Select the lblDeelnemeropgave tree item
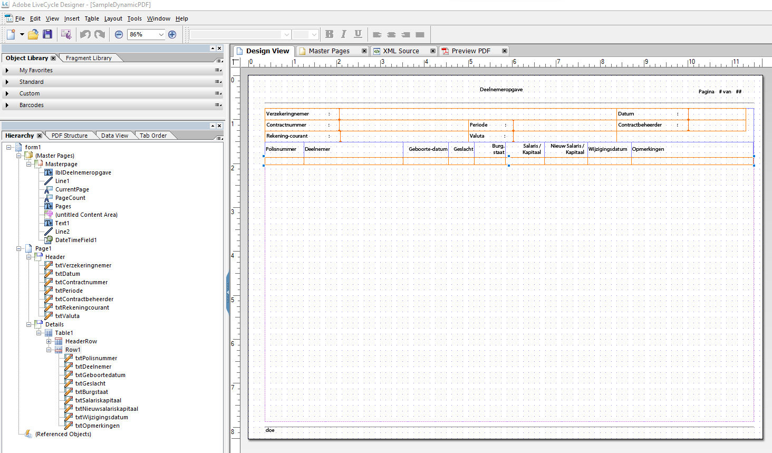The image size is (772, 453). 83,172
